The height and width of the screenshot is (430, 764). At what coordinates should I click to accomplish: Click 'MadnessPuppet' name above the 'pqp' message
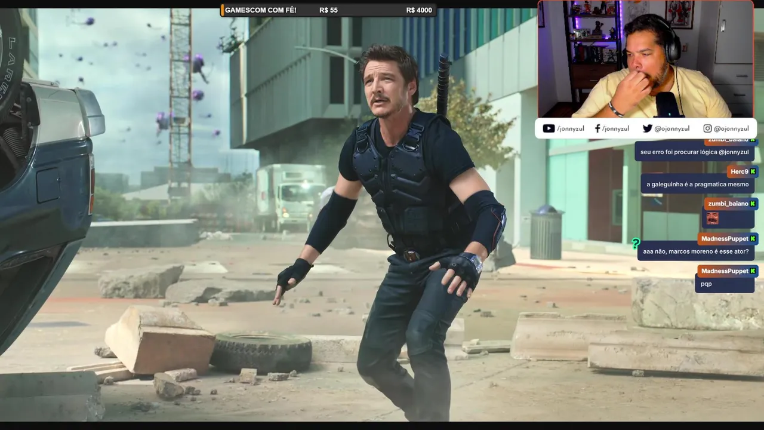coord(725,271)
